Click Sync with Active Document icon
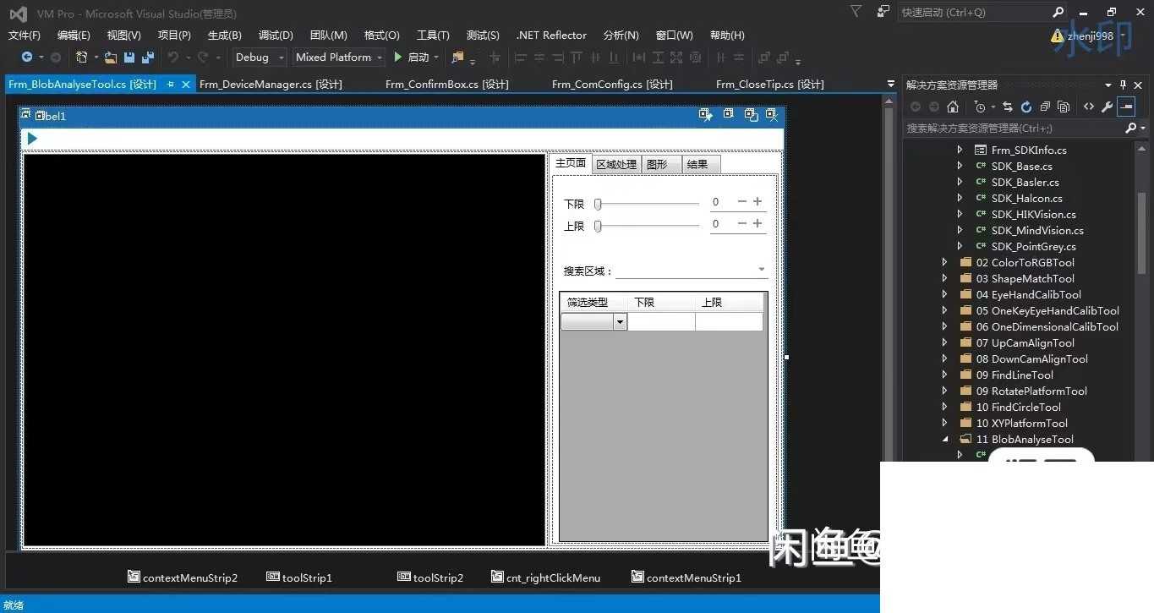1154x613 pixels. tap(1007, 107)
